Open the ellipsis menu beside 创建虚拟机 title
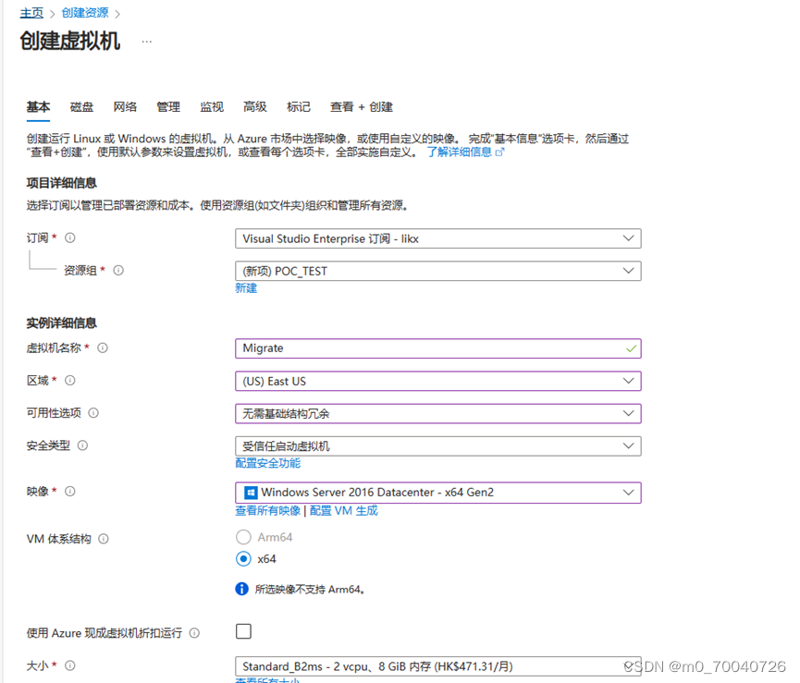 (x=146, y=42)
